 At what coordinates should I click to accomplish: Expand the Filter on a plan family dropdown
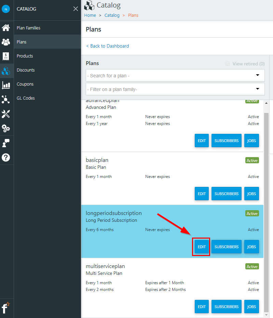pos(175,89)
